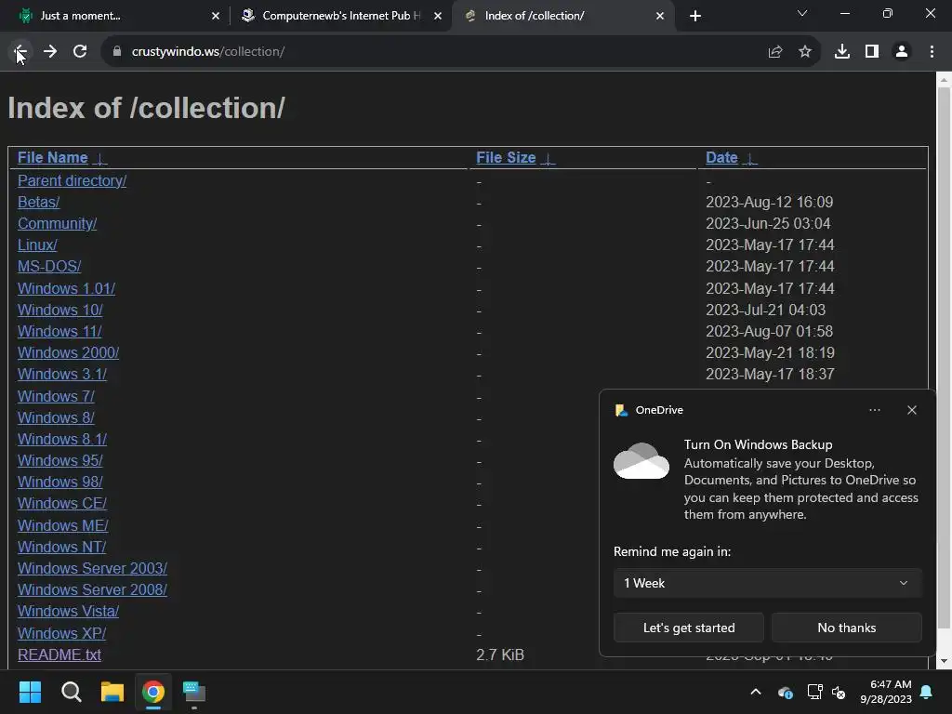Click the 'Let's get started' button
952x714 pixels.
coord(689,628)
